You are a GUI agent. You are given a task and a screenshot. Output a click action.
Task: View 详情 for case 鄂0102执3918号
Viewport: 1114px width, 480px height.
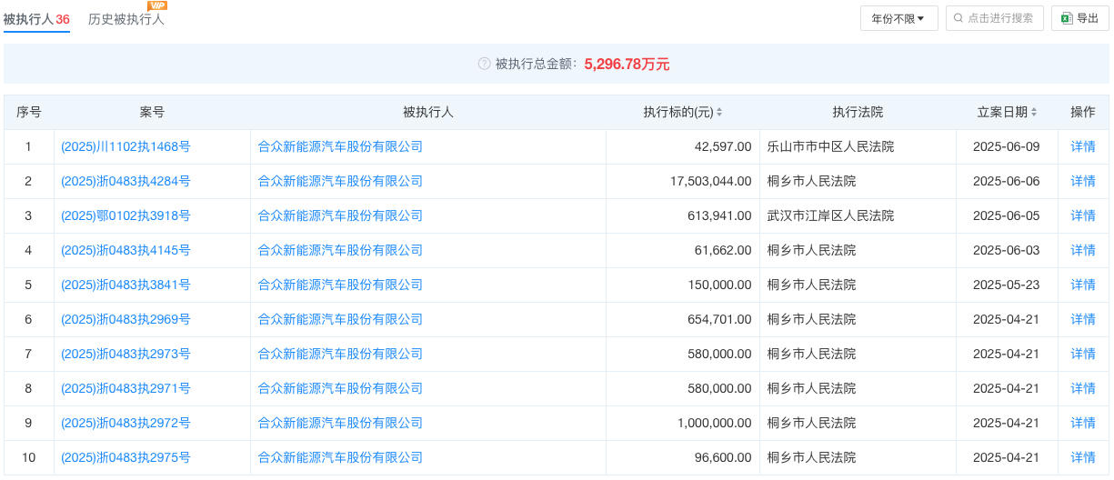1083,215
